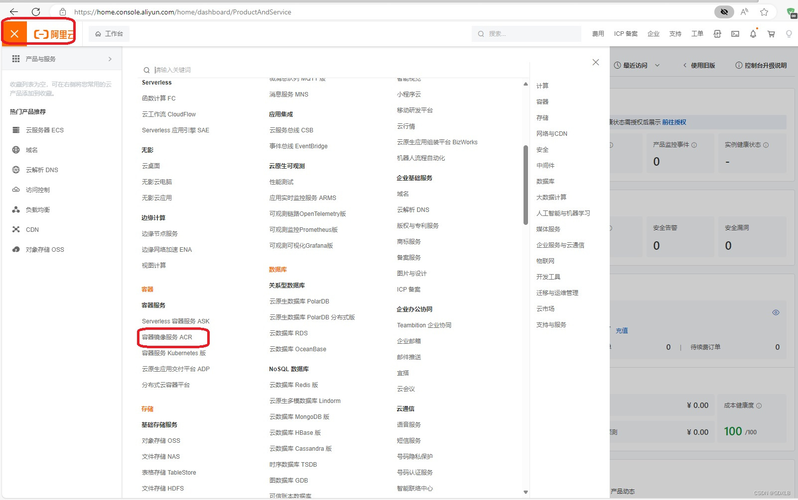Close the product panel with X
The width and height of the screenshot is (798, 500).
tap(596, 62)
